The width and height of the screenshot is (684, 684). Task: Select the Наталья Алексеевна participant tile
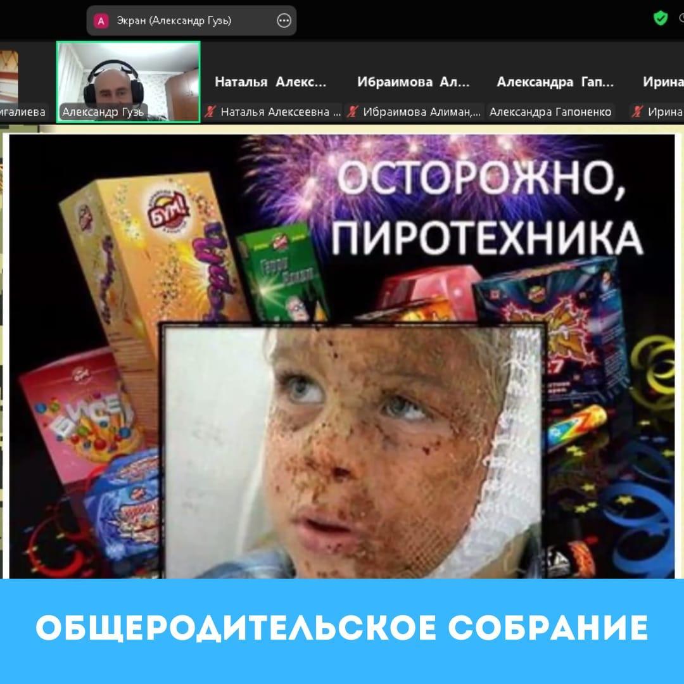(271, 82)
